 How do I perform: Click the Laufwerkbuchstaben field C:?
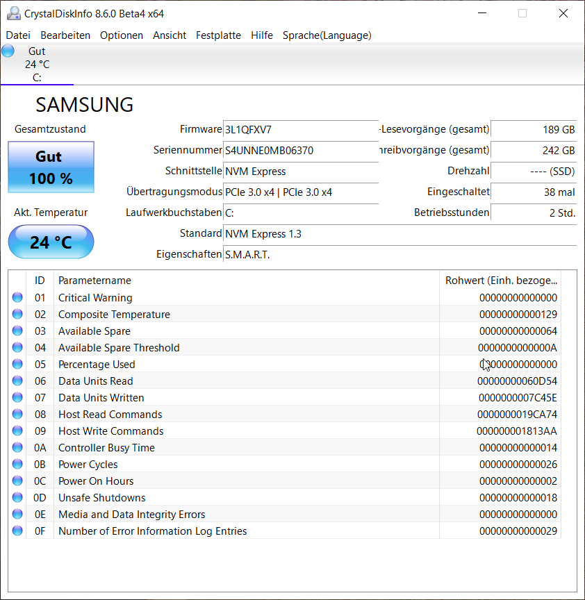(x=301, y=212)
